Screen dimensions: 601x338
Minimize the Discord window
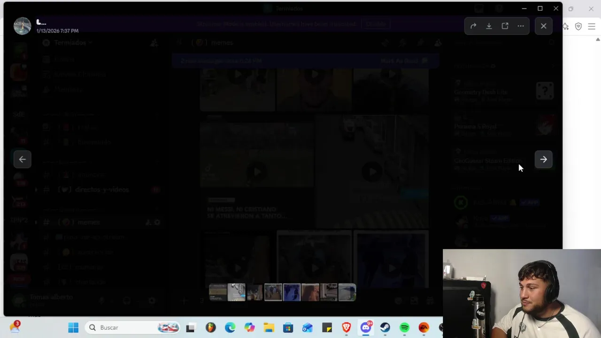[x=524, y=8]
